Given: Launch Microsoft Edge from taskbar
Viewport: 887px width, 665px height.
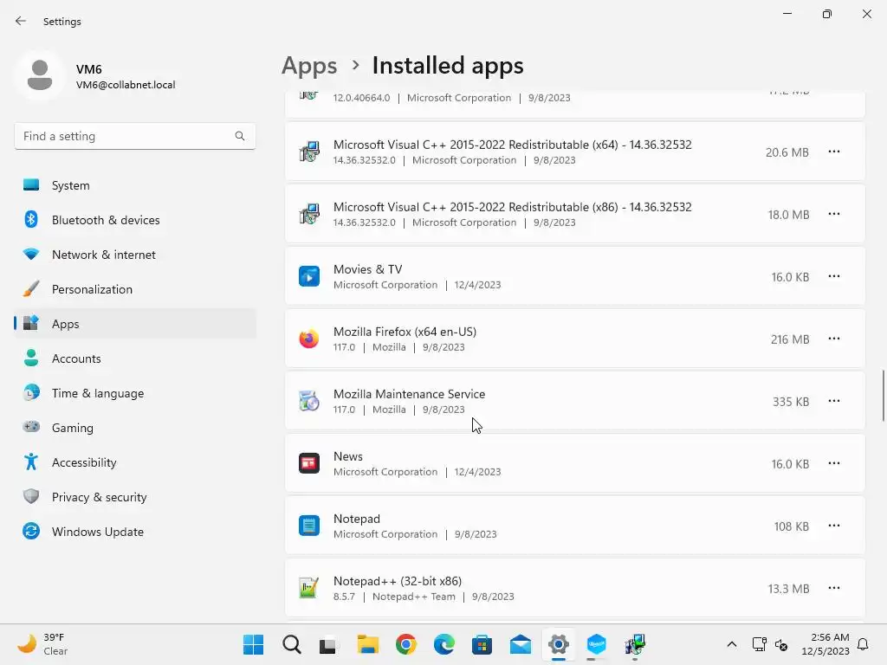Looking at the screenshot, I should [x=444, y=644].
